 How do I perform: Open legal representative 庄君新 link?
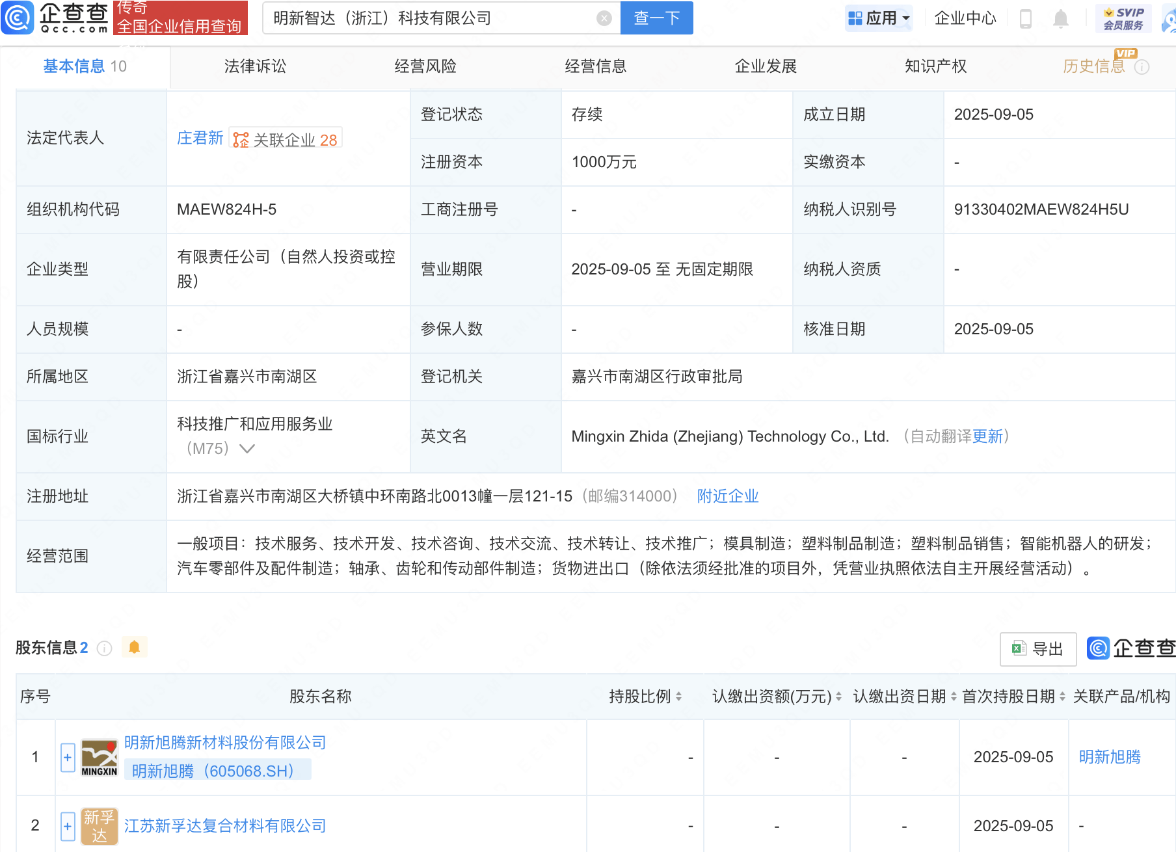pyautogui.click(x=200, y=138)
